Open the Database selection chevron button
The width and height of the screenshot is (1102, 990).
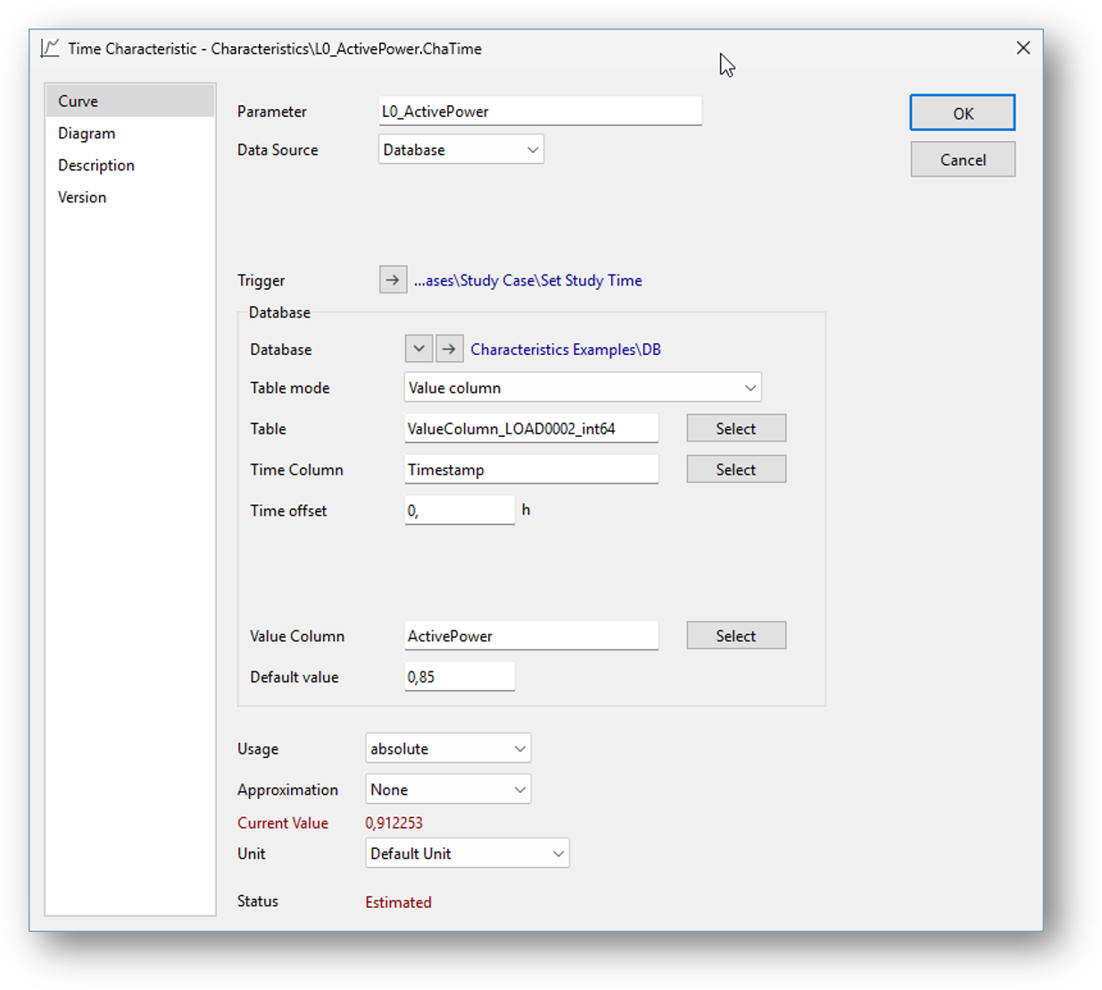coord(418,350)
